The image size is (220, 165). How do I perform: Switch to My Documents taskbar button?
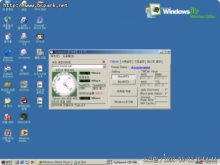[90, 162]
